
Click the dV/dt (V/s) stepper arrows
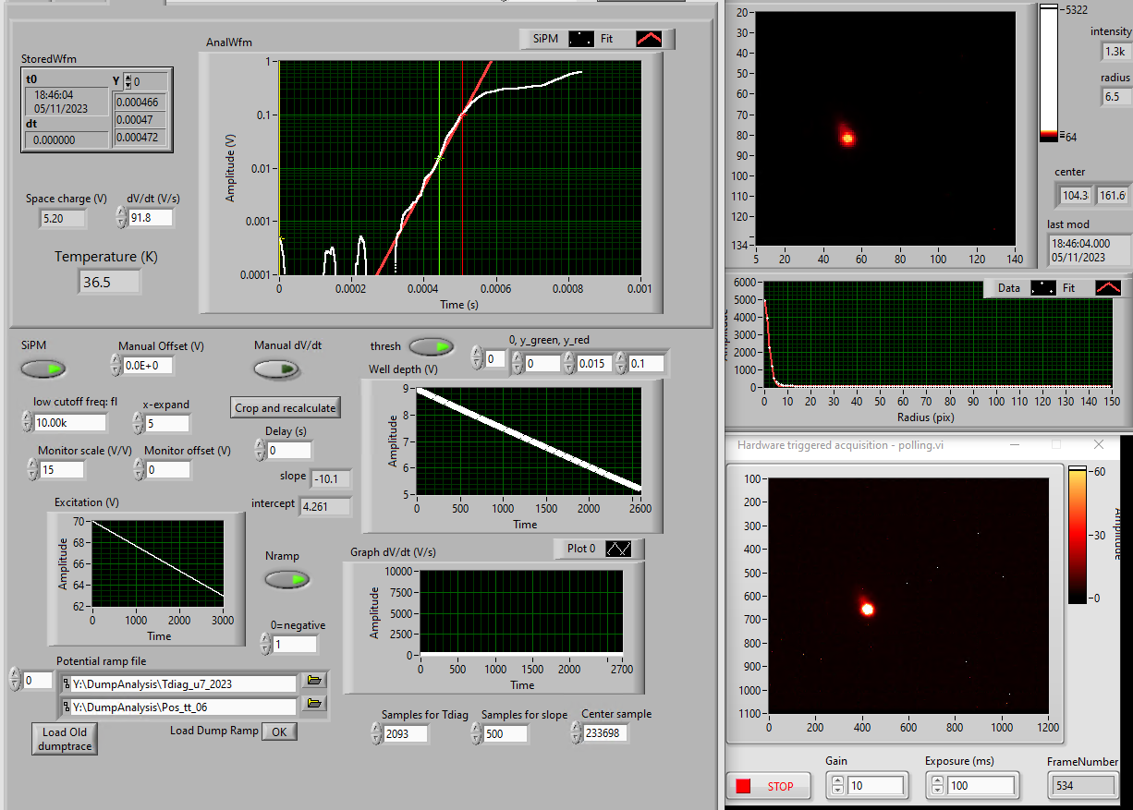click(x=121, y=217)
